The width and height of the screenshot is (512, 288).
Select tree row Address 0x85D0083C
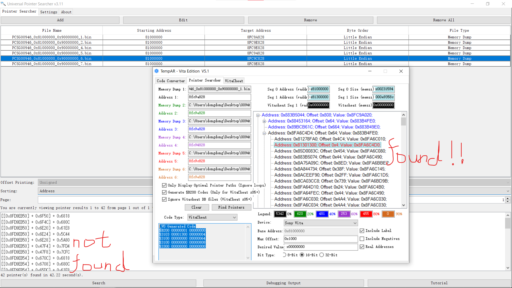click(330, 151)
